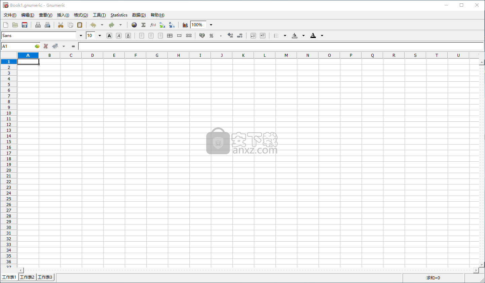
Task: Insert a chart
Action: 185,25
